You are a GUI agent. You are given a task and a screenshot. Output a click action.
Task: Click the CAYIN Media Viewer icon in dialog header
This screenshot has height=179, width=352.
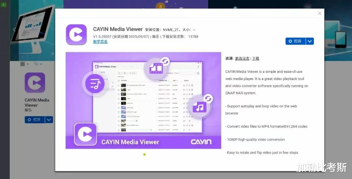pos(76,35)
